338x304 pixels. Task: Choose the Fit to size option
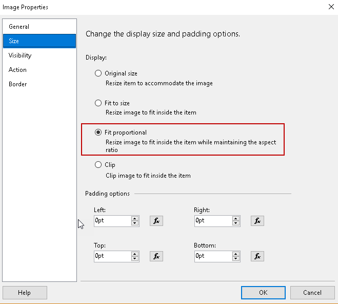[x=98, y=103]
